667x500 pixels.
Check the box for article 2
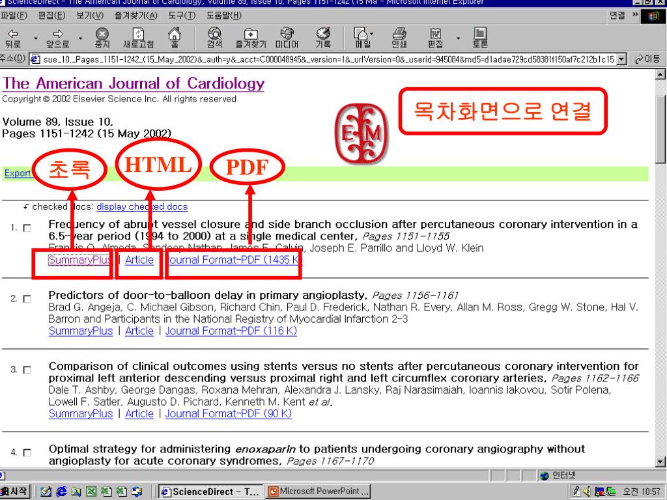[x=27, y=299]
